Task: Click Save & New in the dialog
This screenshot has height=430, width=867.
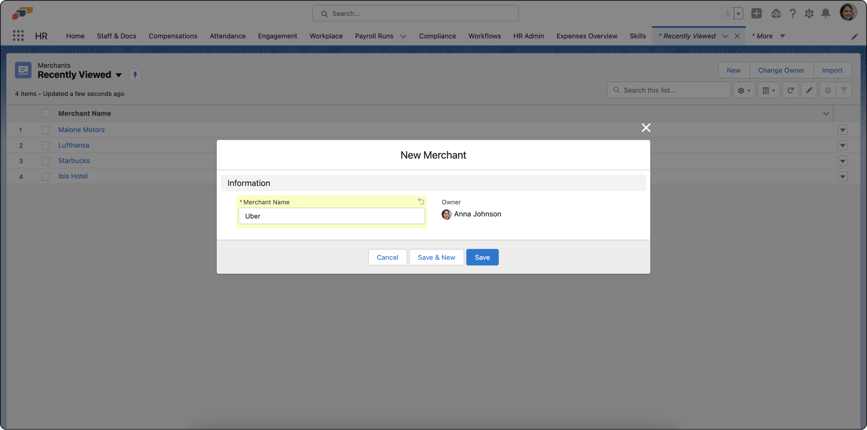Action: (436, 257)
